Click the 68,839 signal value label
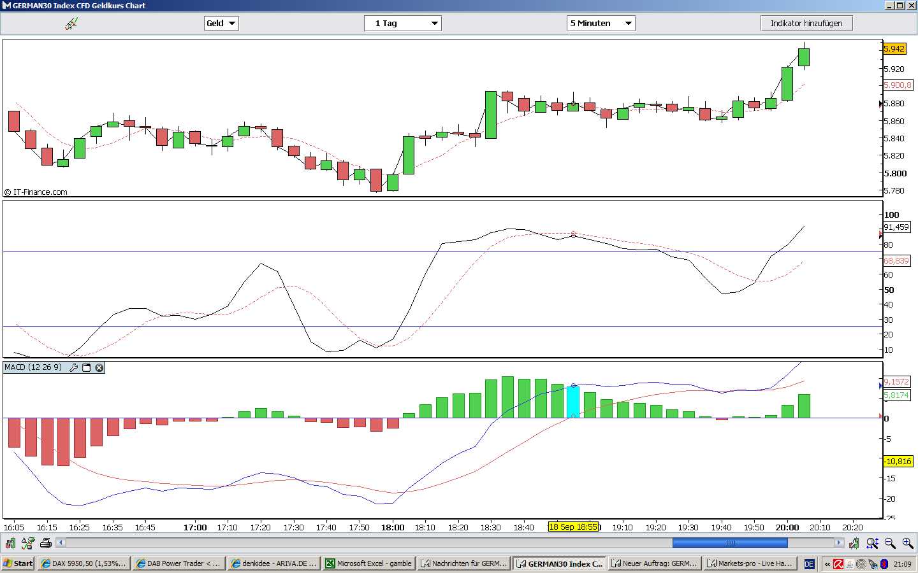Viewport: 918px width, 573px height. tap(896, 260)
